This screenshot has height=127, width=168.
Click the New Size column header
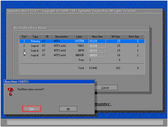[97, 37]
